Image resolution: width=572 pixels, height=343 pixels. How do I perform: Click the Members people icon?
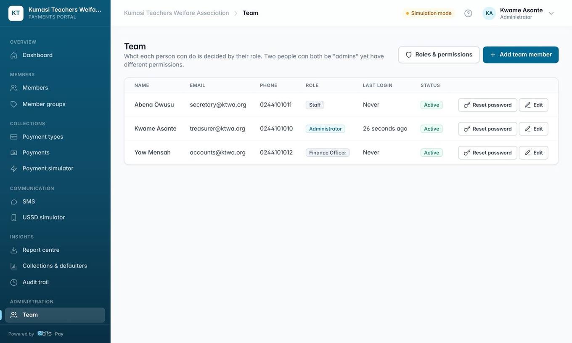(x=14, y=88)
